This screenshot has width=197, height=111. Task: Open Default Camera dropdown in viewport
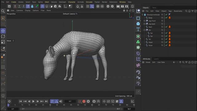(70, 14)
